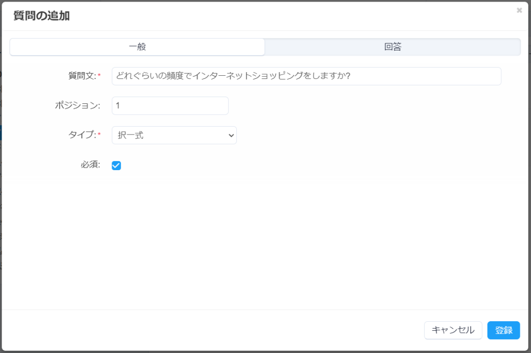Click the dialog footer left of キャンセル

pyautogui.click(x=212, y=330)
